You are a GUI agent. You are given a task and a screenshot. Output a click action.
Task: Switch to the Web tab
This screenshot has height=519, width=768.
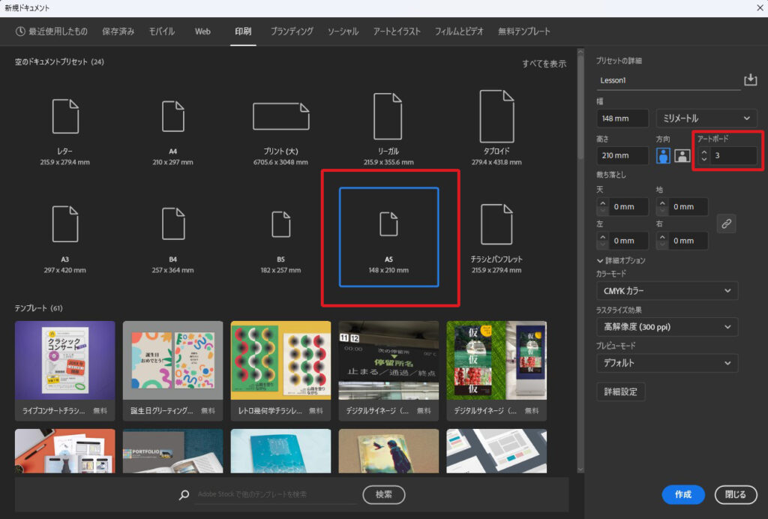(x=202, y=31)
